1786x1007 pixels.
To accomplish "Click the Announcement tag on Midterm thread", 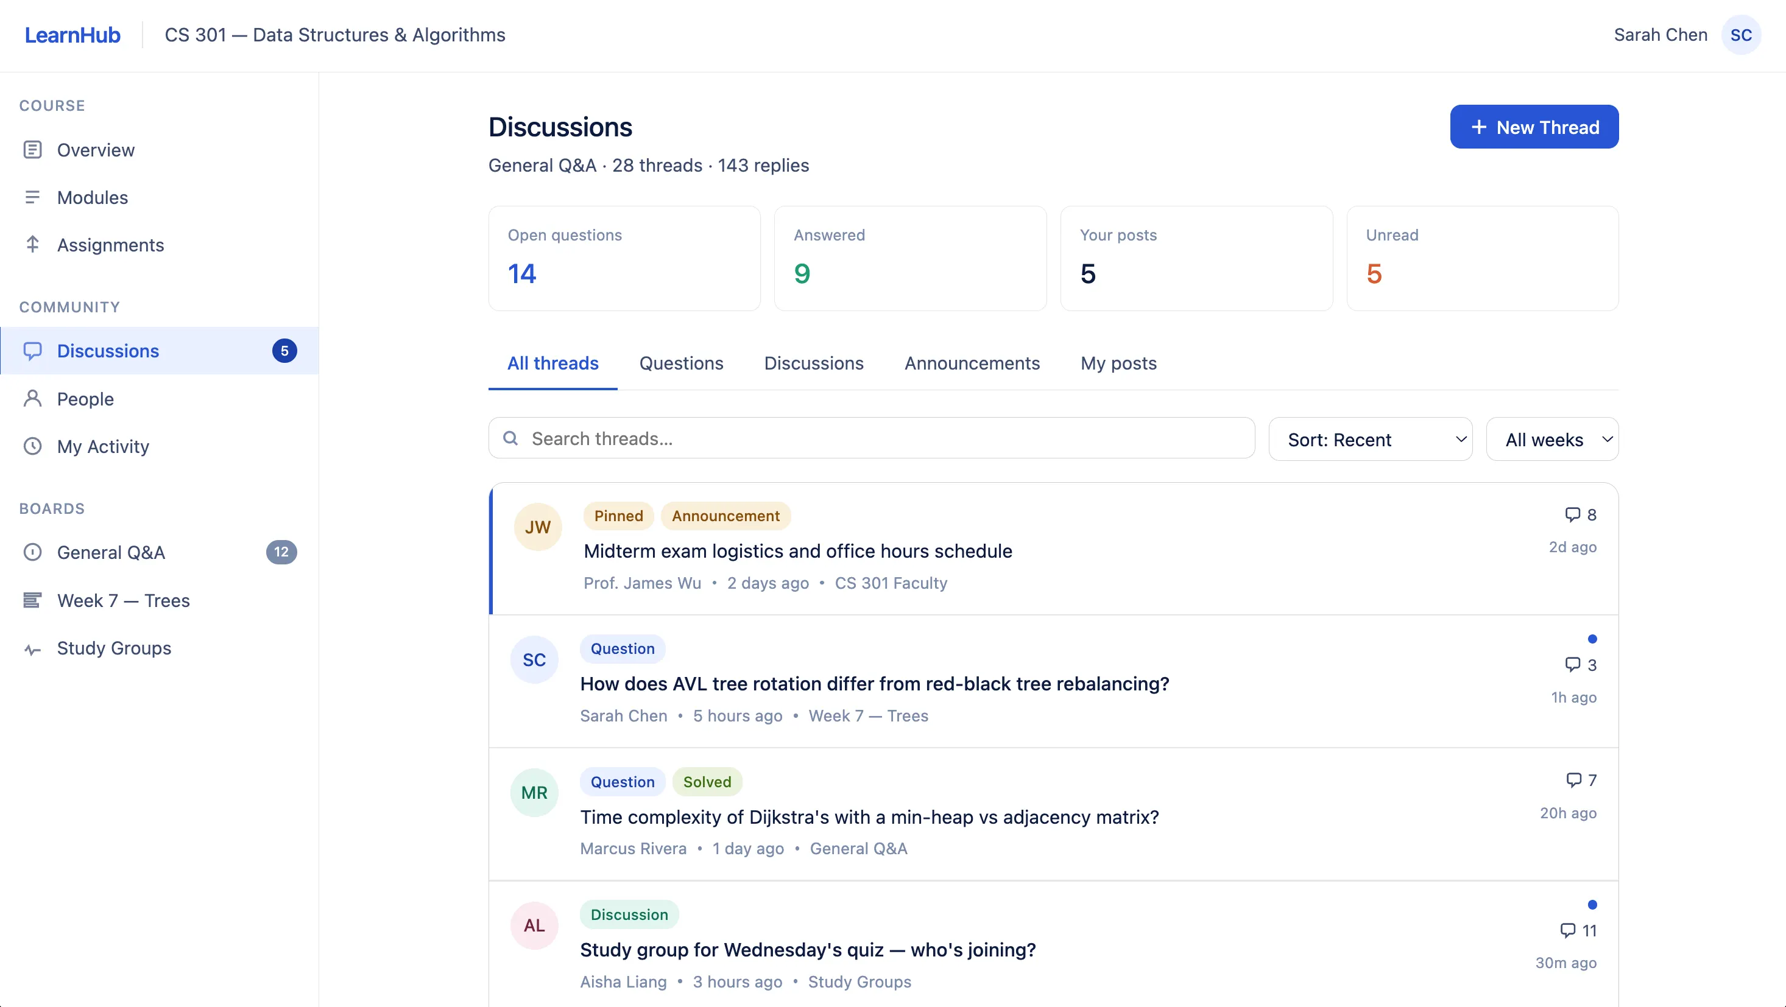I will [725, 516].
